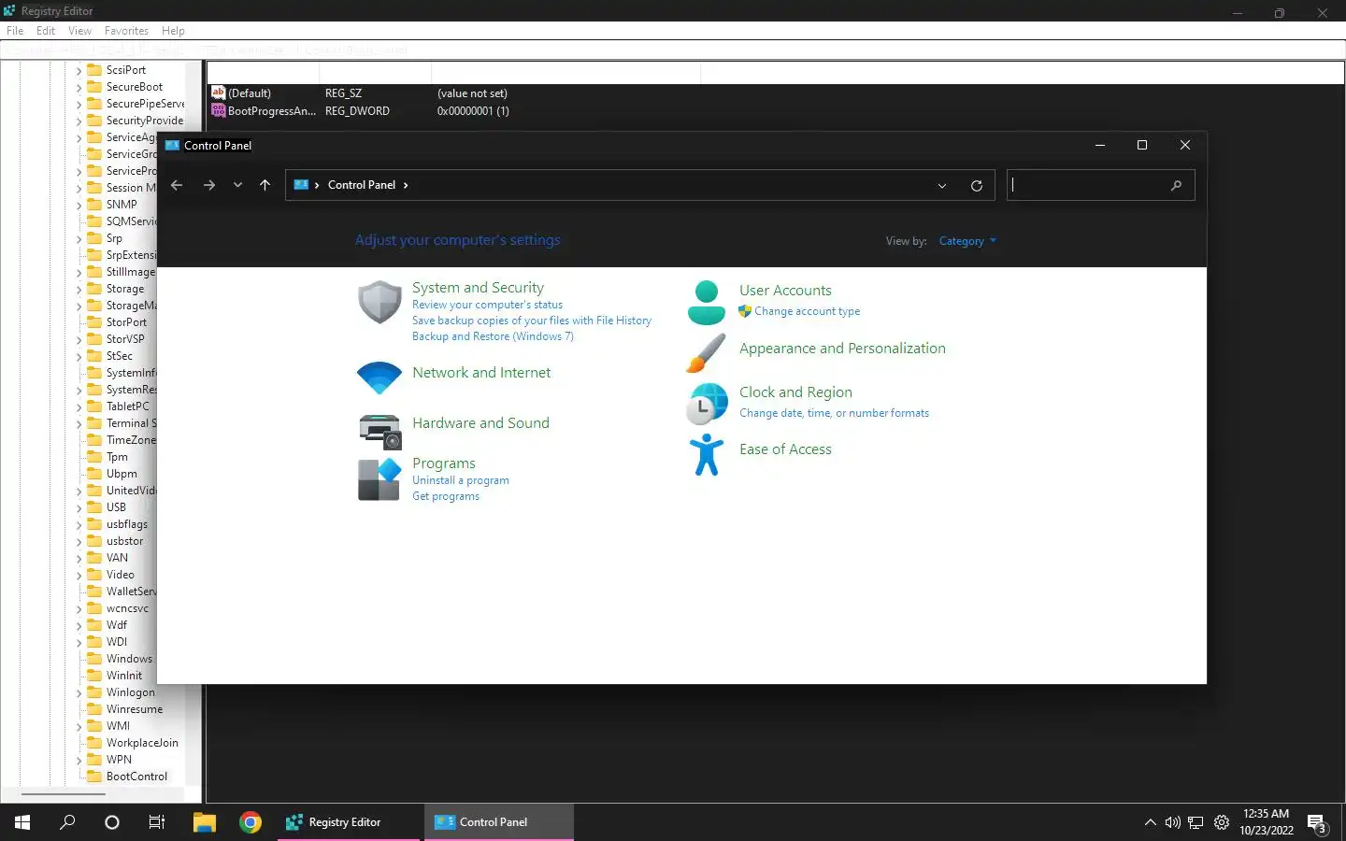Open the Registry Editor View menu
This screenshot has width=1346, height=841.
[79, 31]
